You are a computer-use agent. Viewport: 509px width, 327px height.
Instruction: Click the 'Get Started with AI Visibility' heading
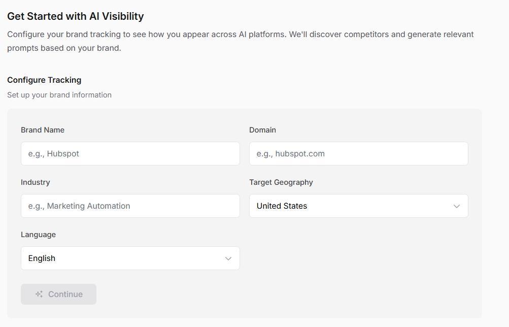tap(76, 16)
